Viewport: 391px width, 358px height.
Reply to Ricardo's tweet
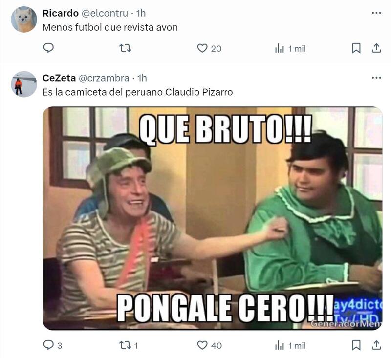click(48, 48)
